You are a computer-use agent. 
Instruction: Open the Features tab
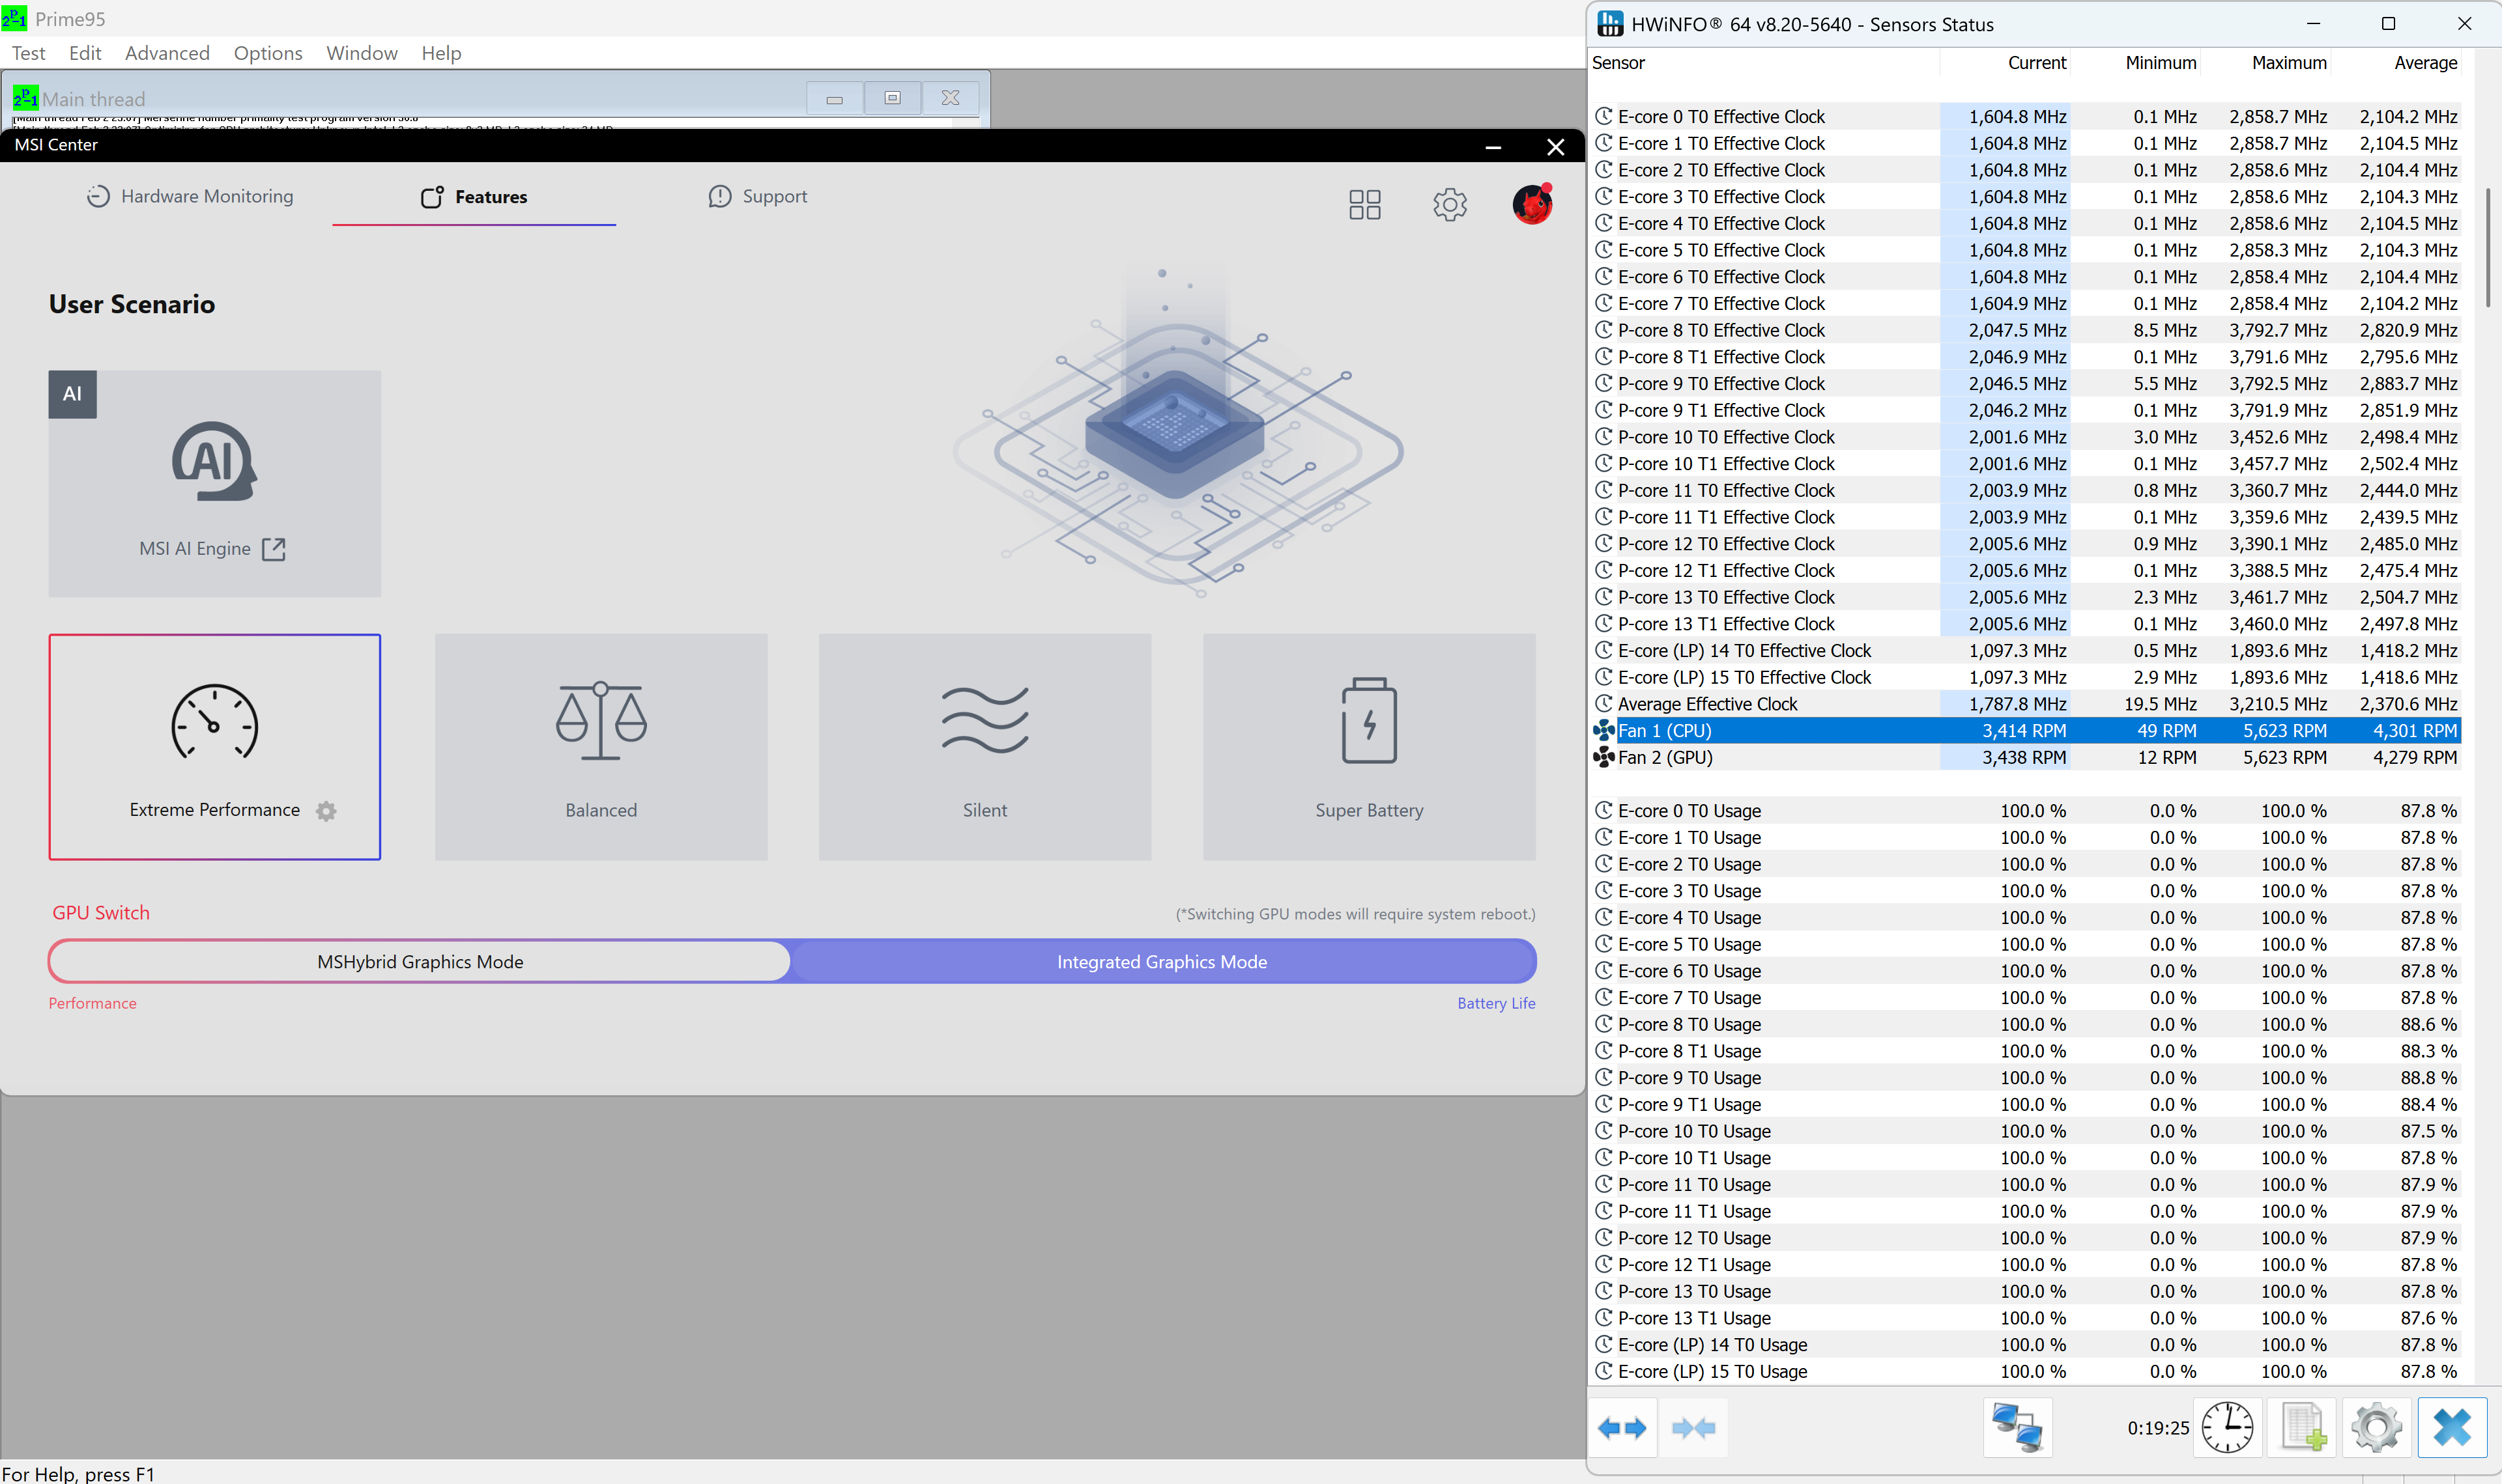[474, 197]
